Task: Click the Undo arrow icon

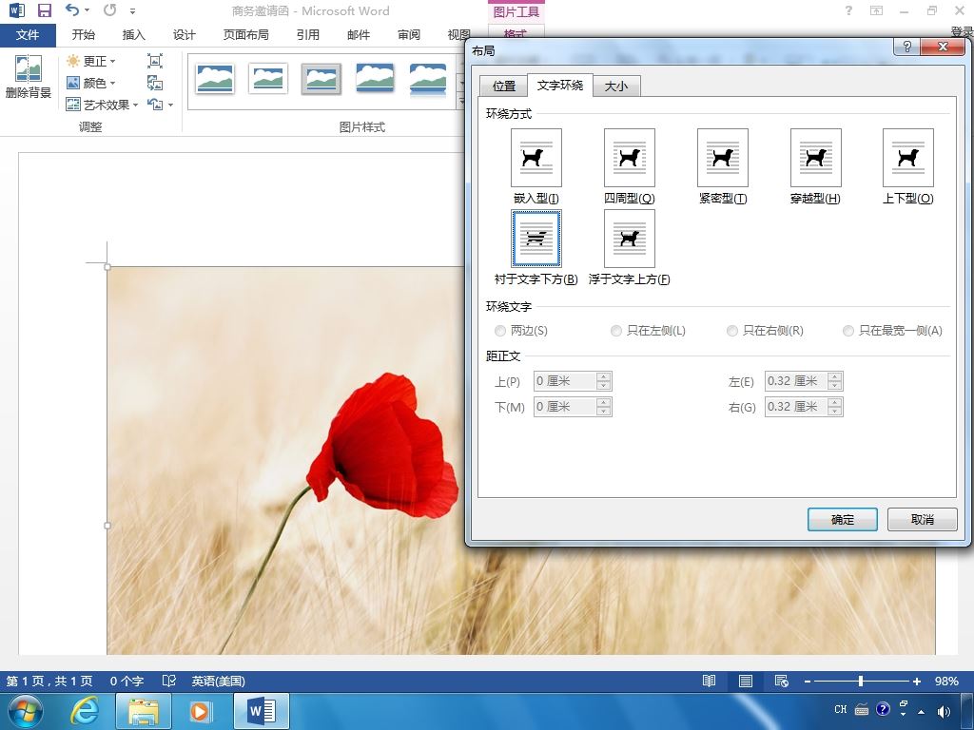Action: tap(72, 10)
